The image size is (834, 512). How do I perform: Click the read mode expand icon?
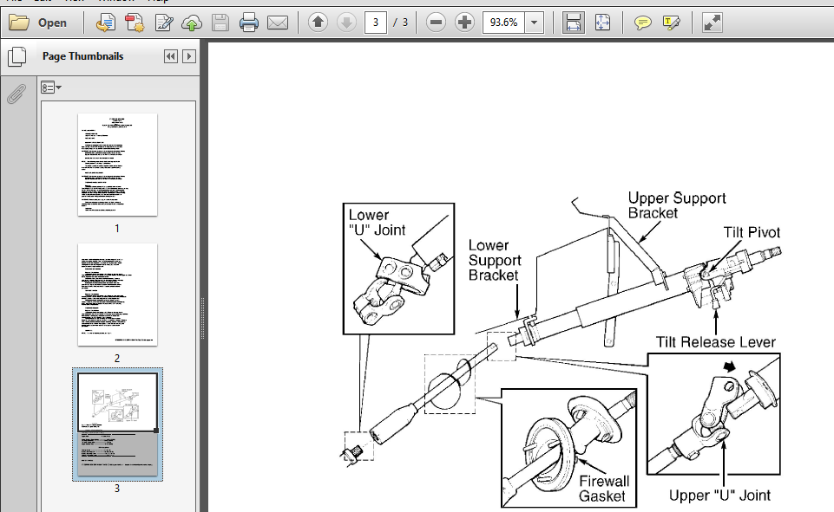713,23
